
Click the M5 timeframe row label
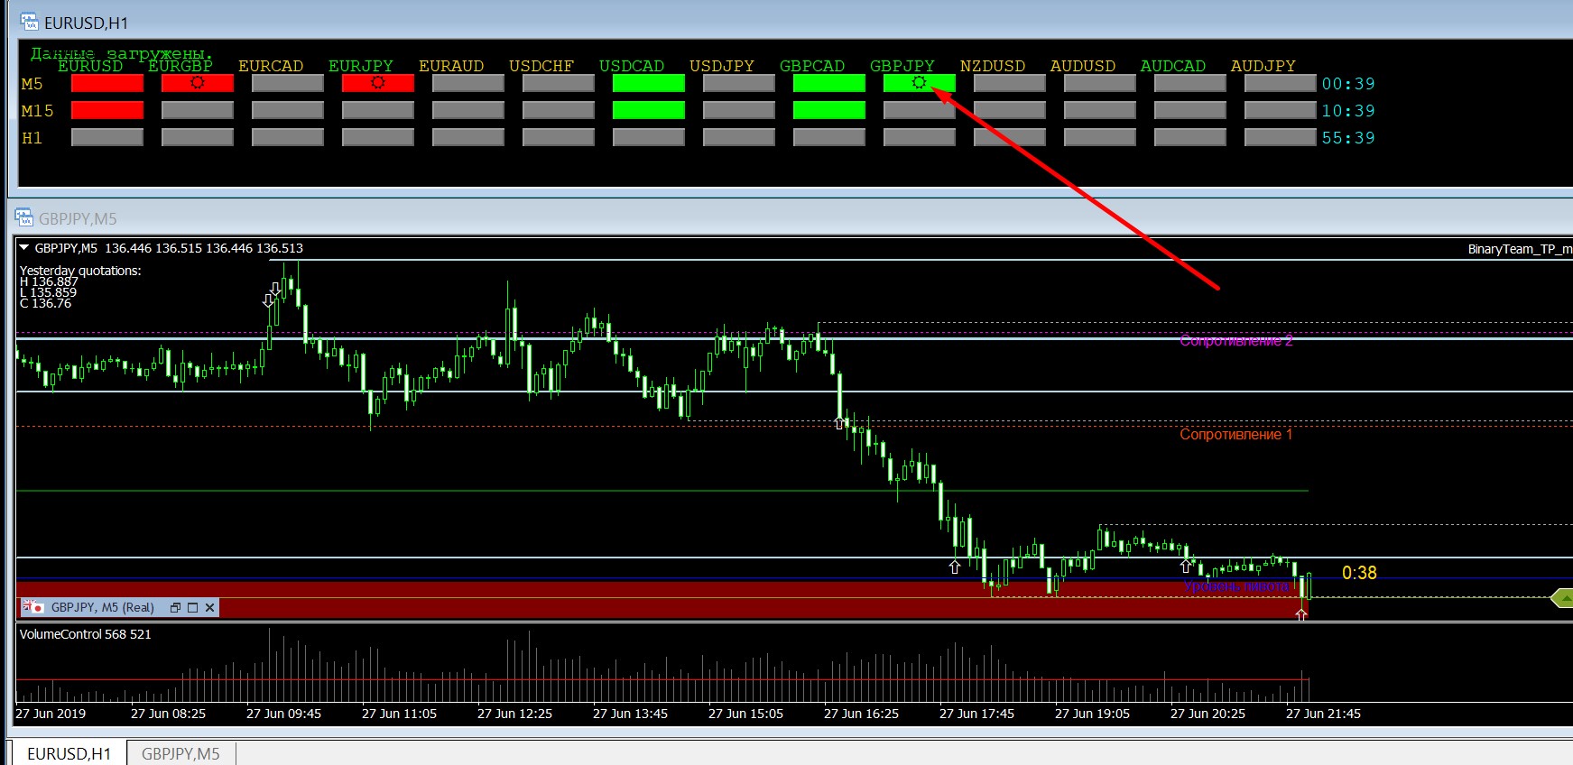[x=32, y=84]
